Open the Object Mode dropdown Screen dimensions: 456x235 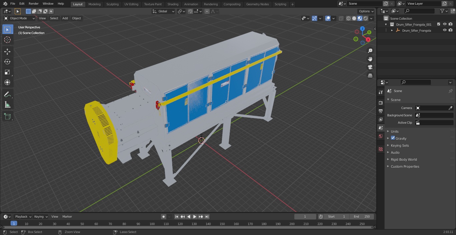pyautogui.click(x=19, y=18)
